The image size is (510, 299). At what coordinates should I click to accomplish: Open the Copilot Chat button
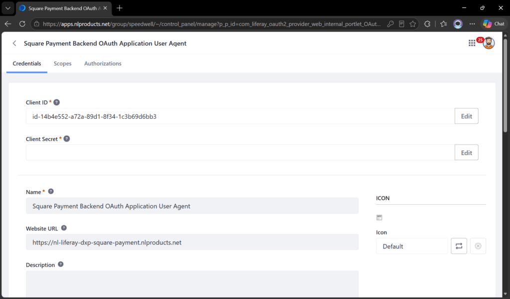[x=494, y=24]
